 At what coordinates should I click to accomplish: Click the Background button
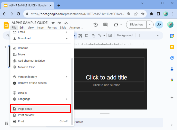click(x=125, y=35)
